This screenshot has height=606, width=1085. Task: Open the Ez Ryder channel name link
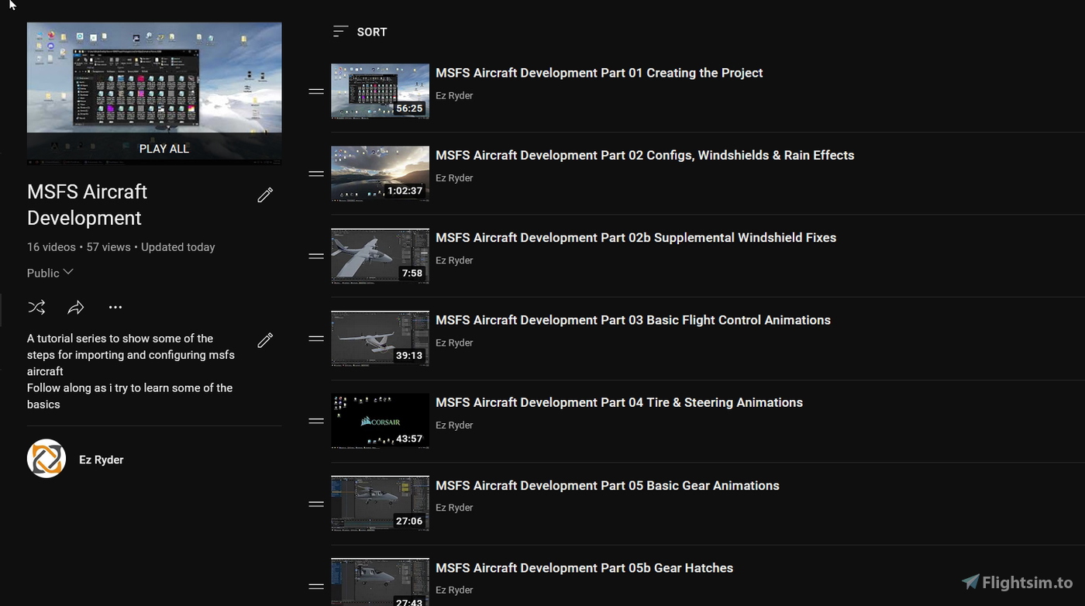(101, 459)
